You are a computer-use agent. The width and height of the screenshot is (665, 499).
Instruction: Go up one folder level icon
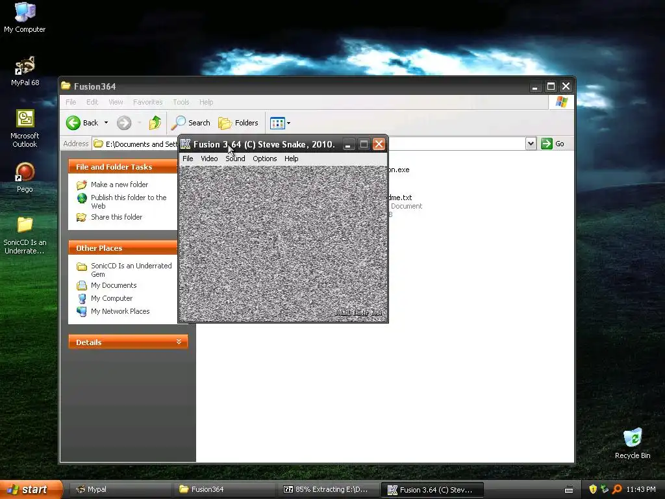[155, 123]
